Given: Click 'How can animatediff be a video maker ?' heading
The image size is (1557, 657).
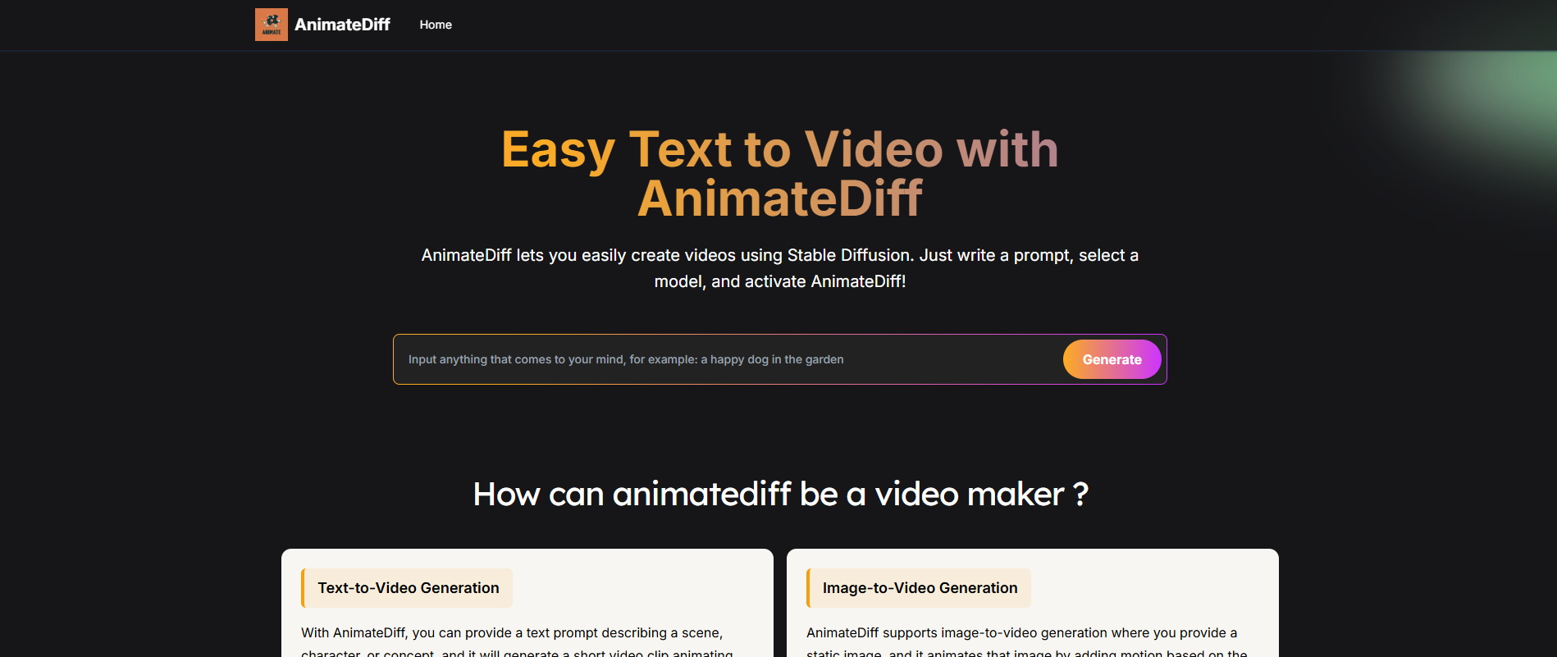Looking at the screenshot, I should 780,494.
